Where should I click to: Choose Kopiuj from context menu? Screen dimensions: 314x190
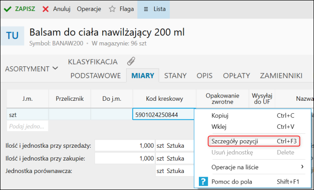click(x=253, y=115)
